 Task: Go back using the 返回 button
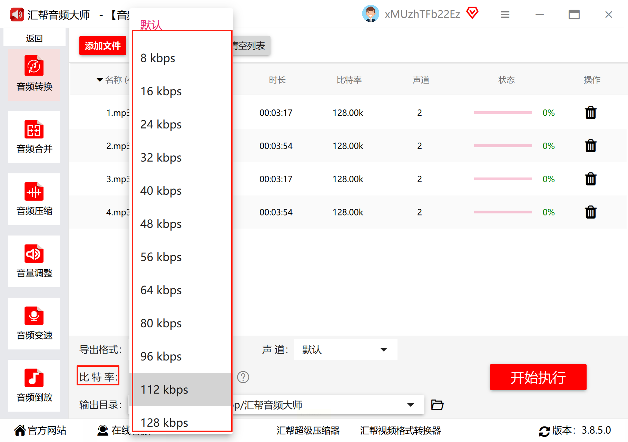coord(34,38)
